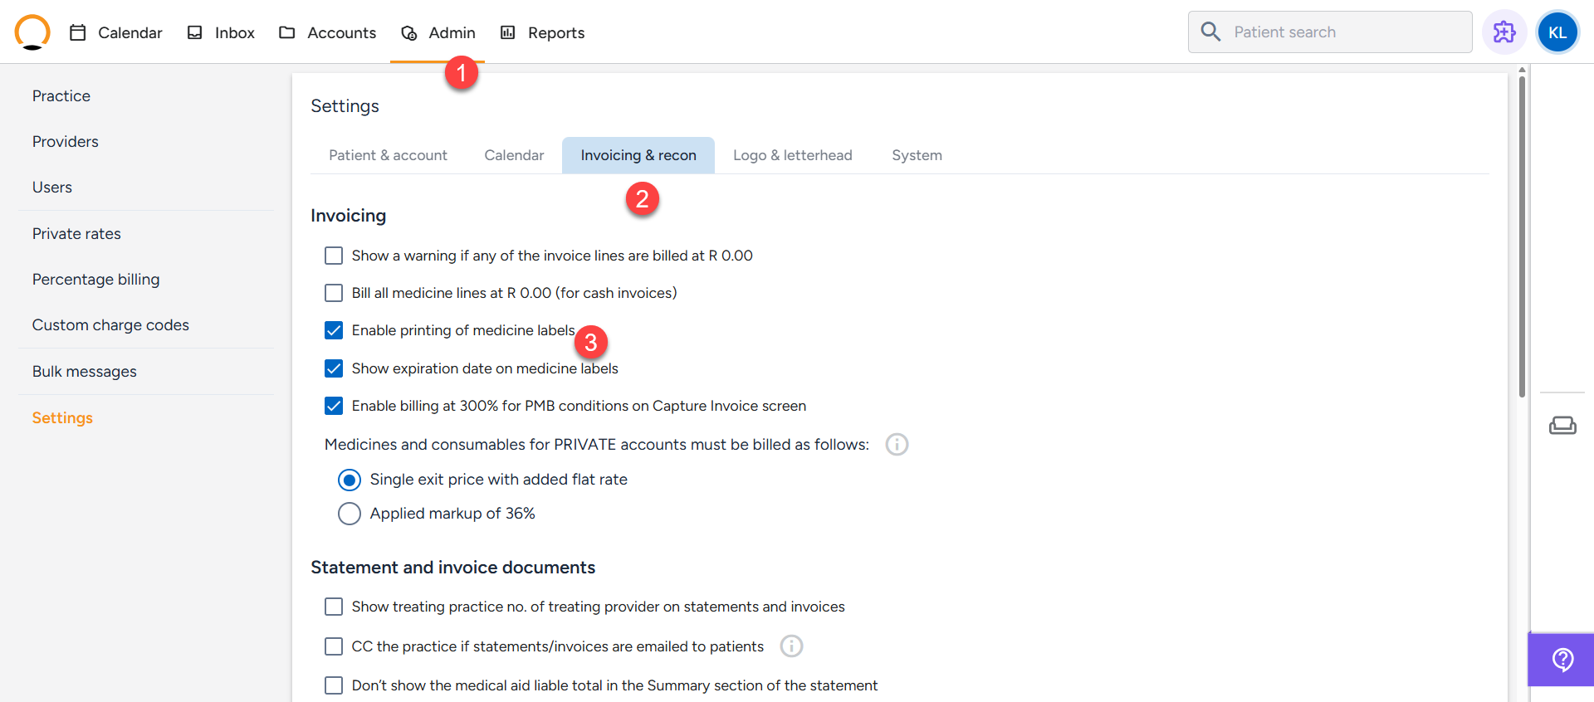Click the couch waiting room icon
Image resolution: width=1594 pixels, height=702 pixels.
(x=1562, y=426)
